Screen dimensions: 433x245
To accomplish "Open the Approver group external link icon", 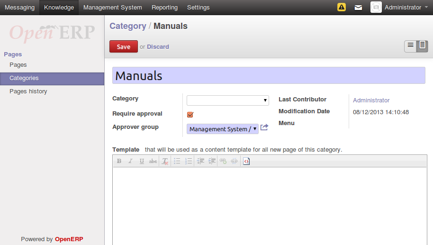I will (x=264, y=127).
